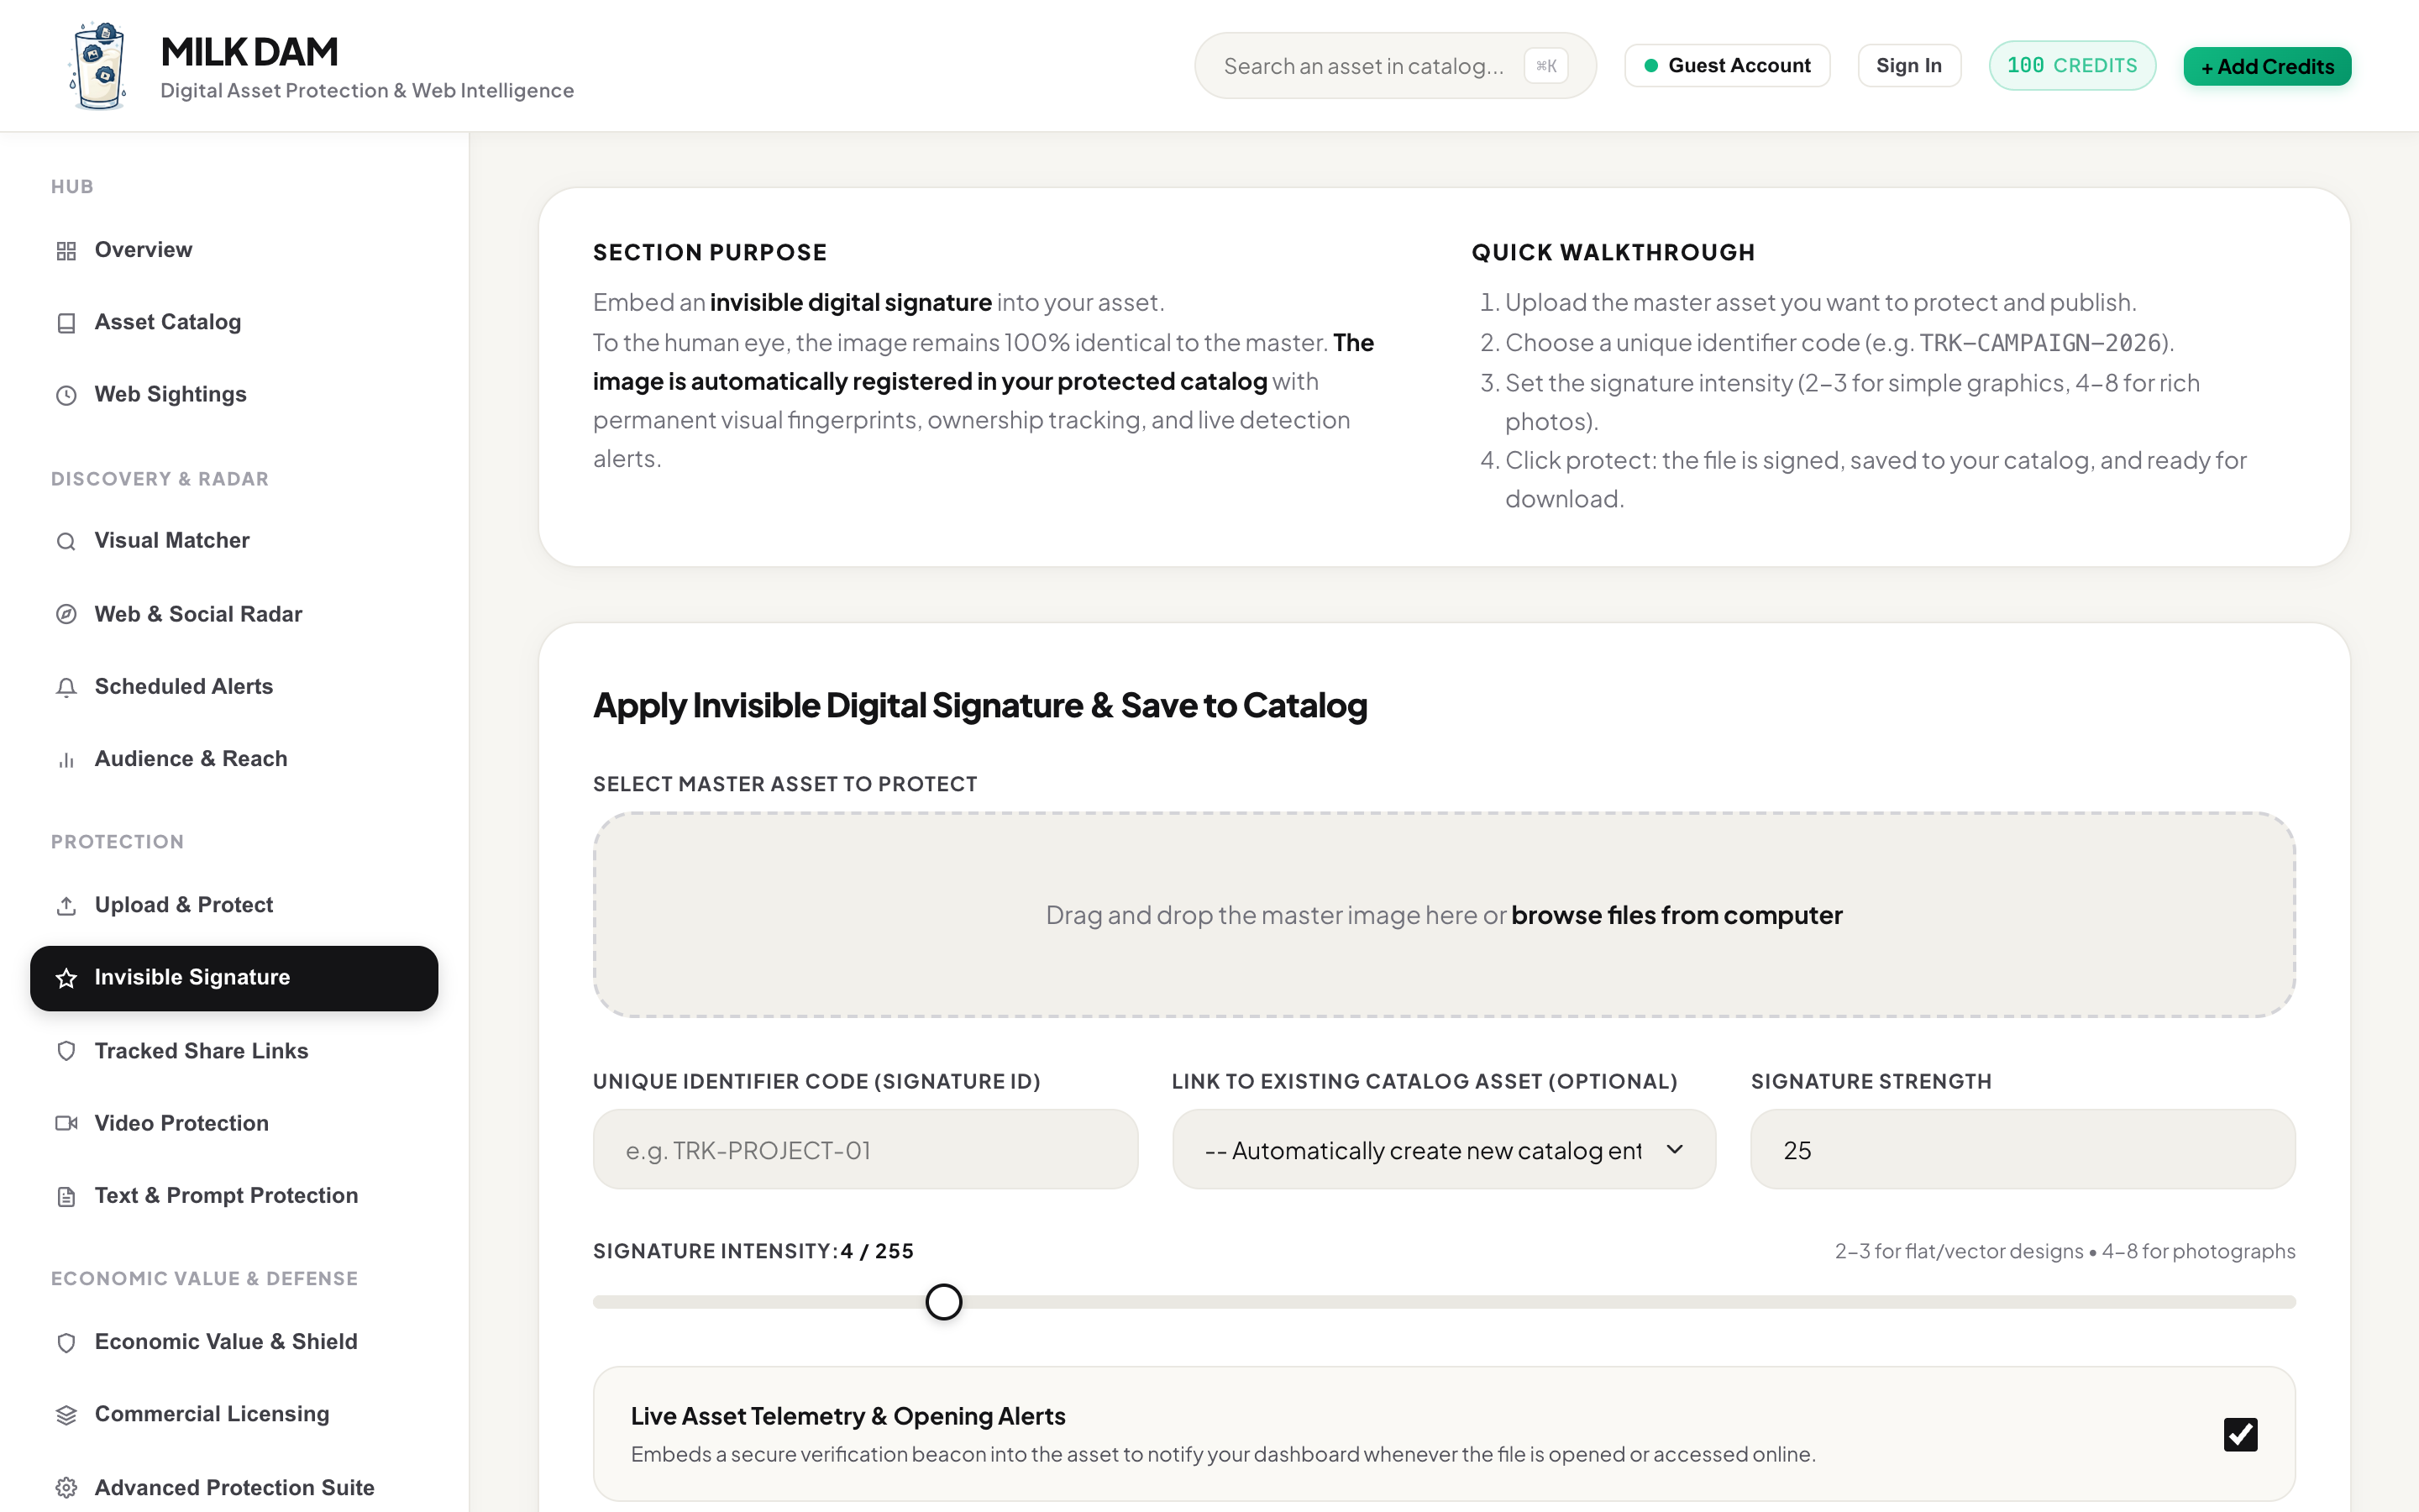The width and height of the screenshot is (2419, 1512).
Task: Click the ⌘K shortcut badge in search
Action: click(1545, 66)
